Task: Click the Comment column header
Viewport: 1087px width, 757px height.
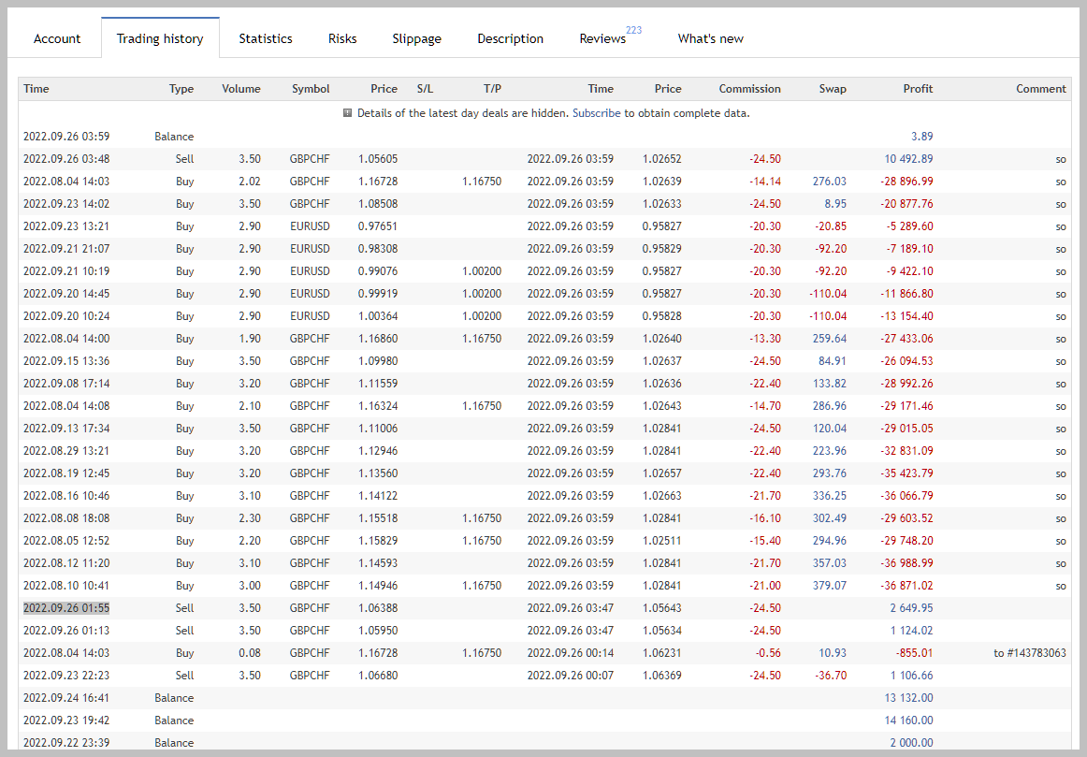Action: [x=1040, y=89]
